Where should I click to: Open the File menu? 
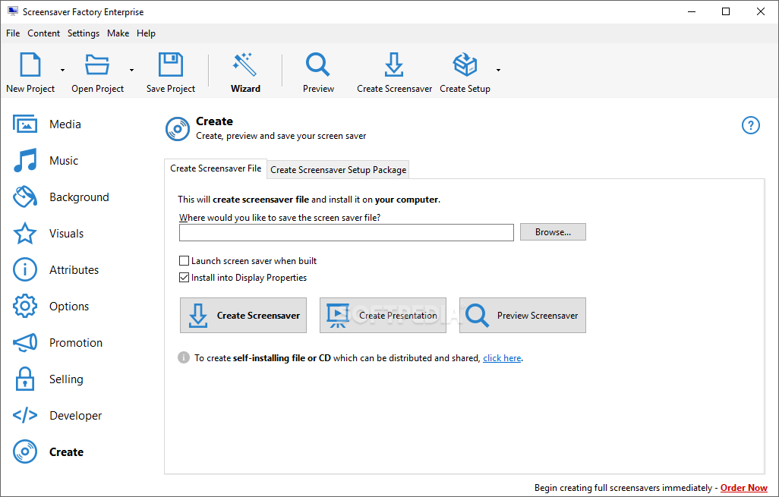(13, 33)
